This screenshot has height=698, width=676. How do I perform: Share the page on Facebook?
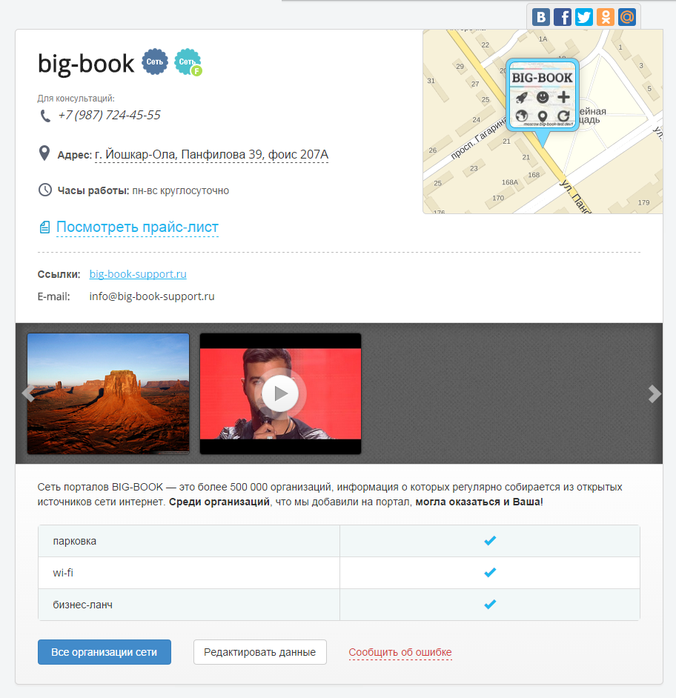coord(563,17)
